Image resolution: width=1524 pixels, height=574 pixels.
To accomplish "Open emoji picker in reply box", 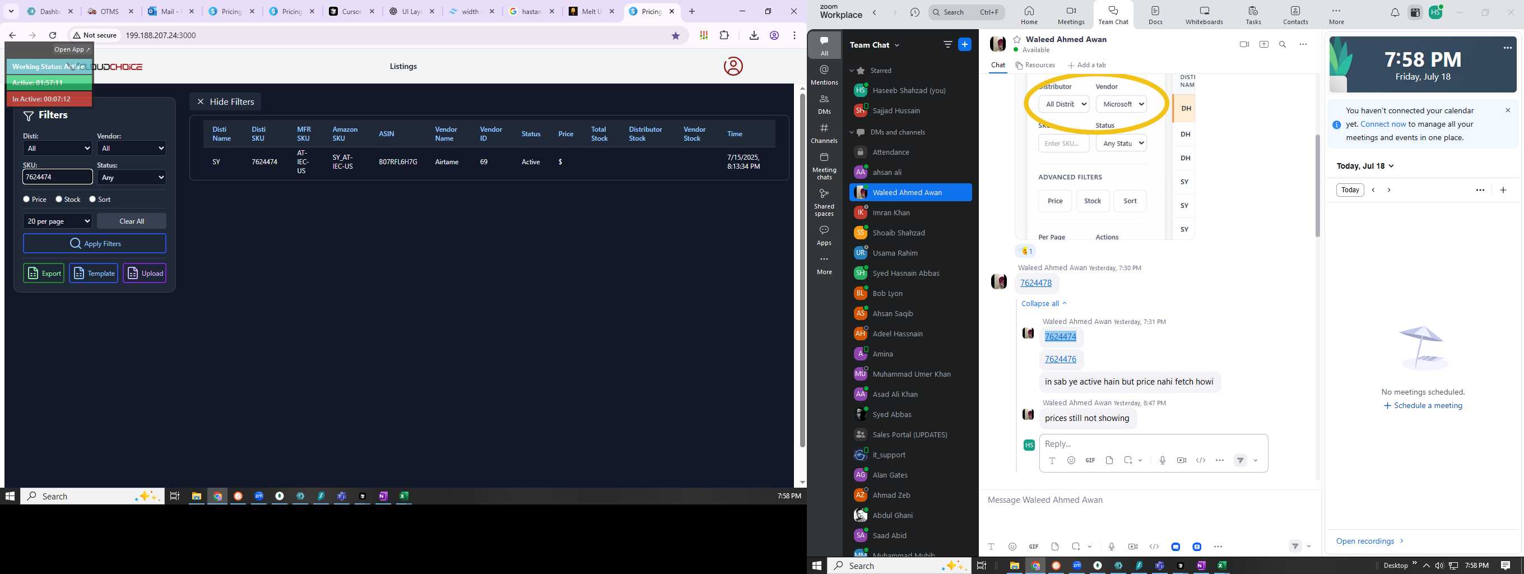I will 1071,460.
